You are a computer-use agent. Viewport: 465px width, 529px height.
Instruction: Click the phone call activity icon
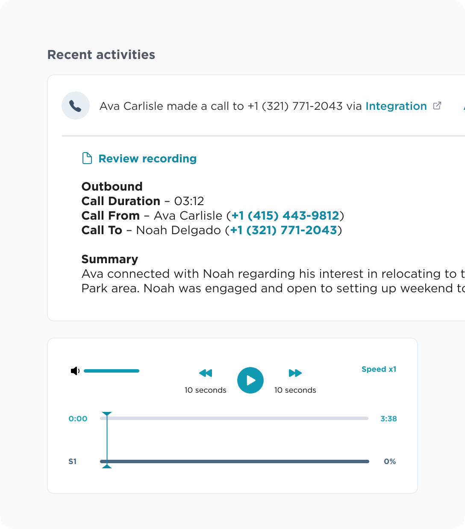point(76,106)
